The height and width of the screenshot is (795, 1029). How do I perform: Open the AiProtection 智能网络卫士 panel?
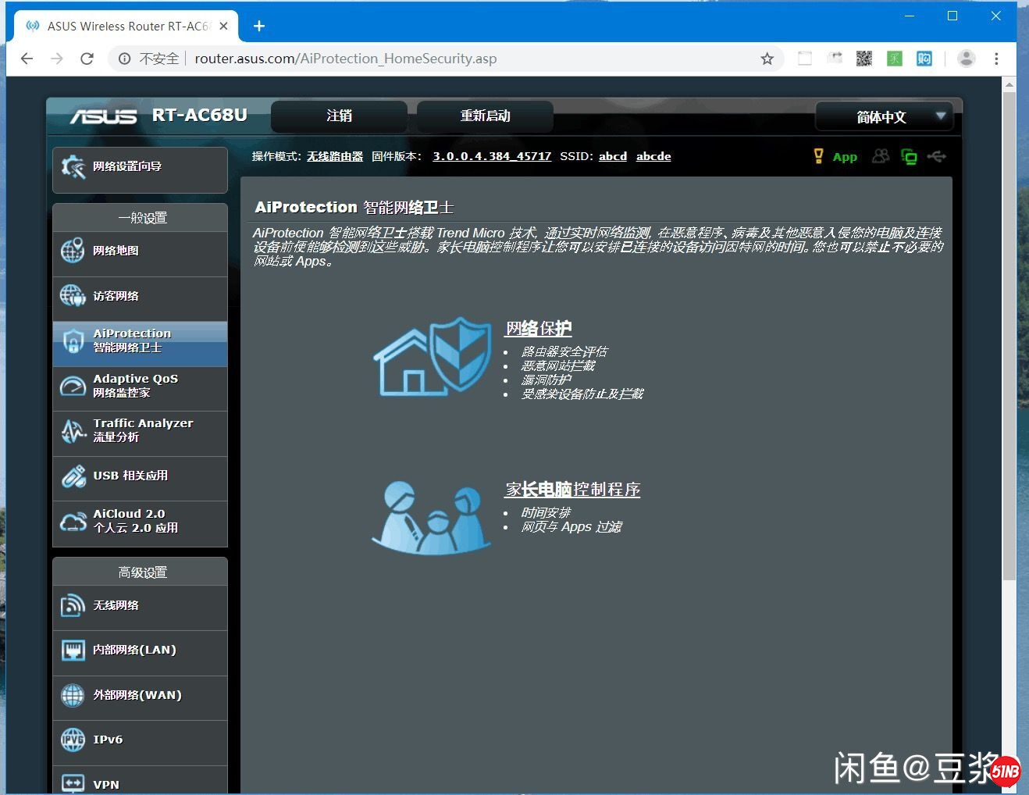(x=130, y=340)
